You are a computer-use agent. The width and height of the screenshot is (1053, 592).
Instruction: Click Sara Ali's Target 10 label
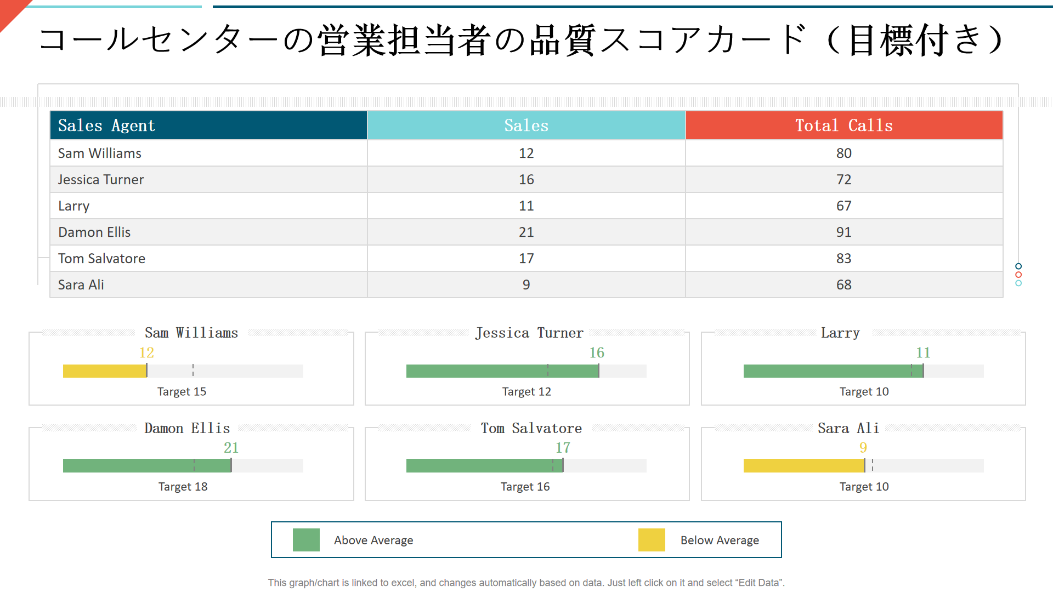pos(864,487)
